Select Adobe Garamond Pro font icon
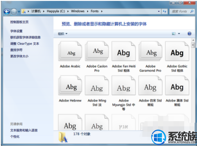The height and width of the screenshot is (146, 197). (150, 51)
